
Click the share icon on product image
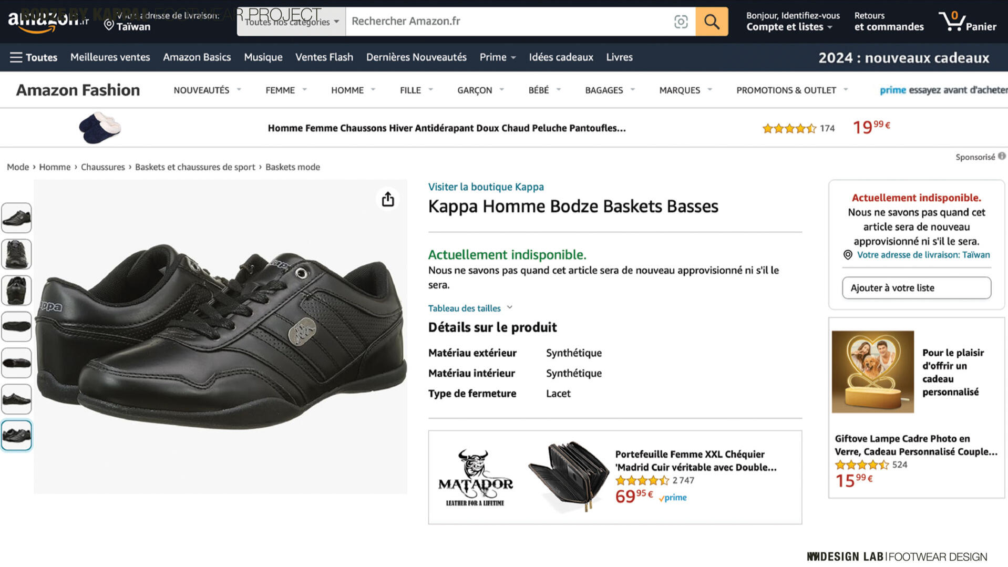point(388,199)
